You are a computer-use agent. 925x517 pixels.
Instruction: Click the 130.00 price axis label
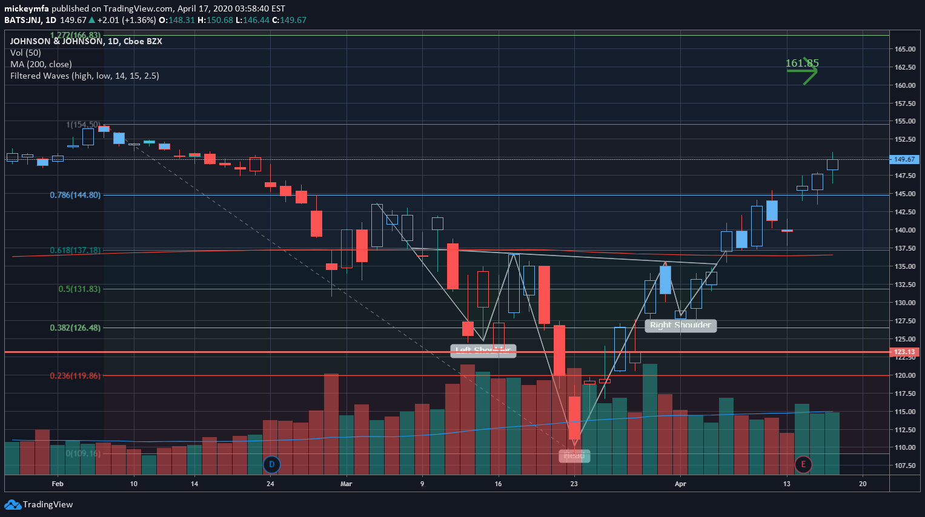click(904, 303)
